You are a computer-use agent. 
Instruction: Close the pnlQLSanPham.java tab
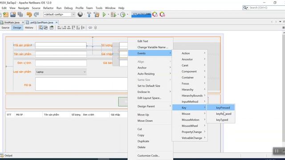click(57, 22)
